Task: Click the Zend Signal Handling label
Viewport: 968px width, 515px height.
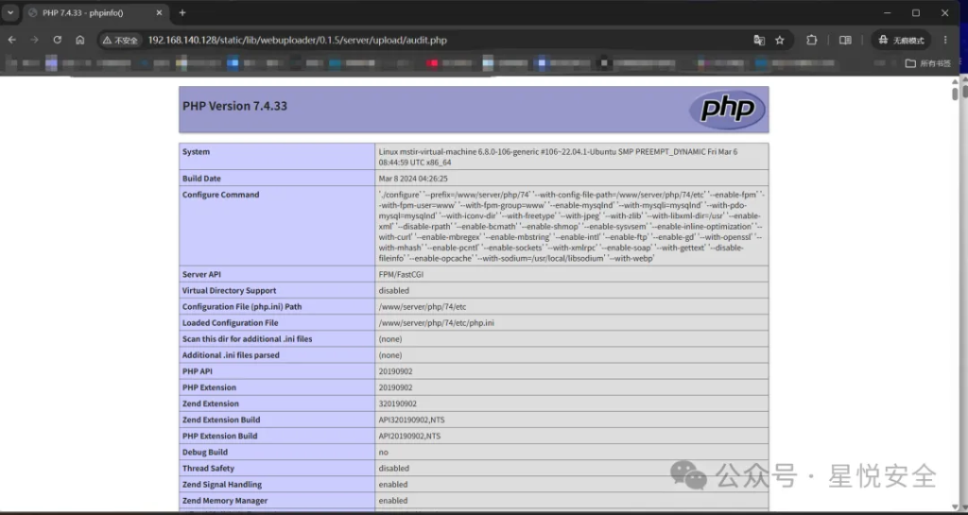Action: [x=221, y=484]
